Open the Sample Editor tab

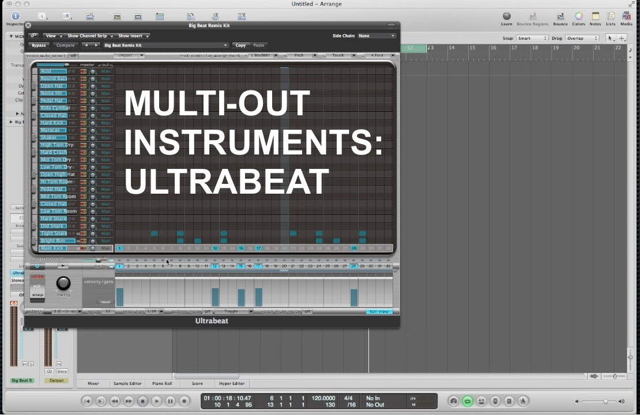tap(127, 383)
